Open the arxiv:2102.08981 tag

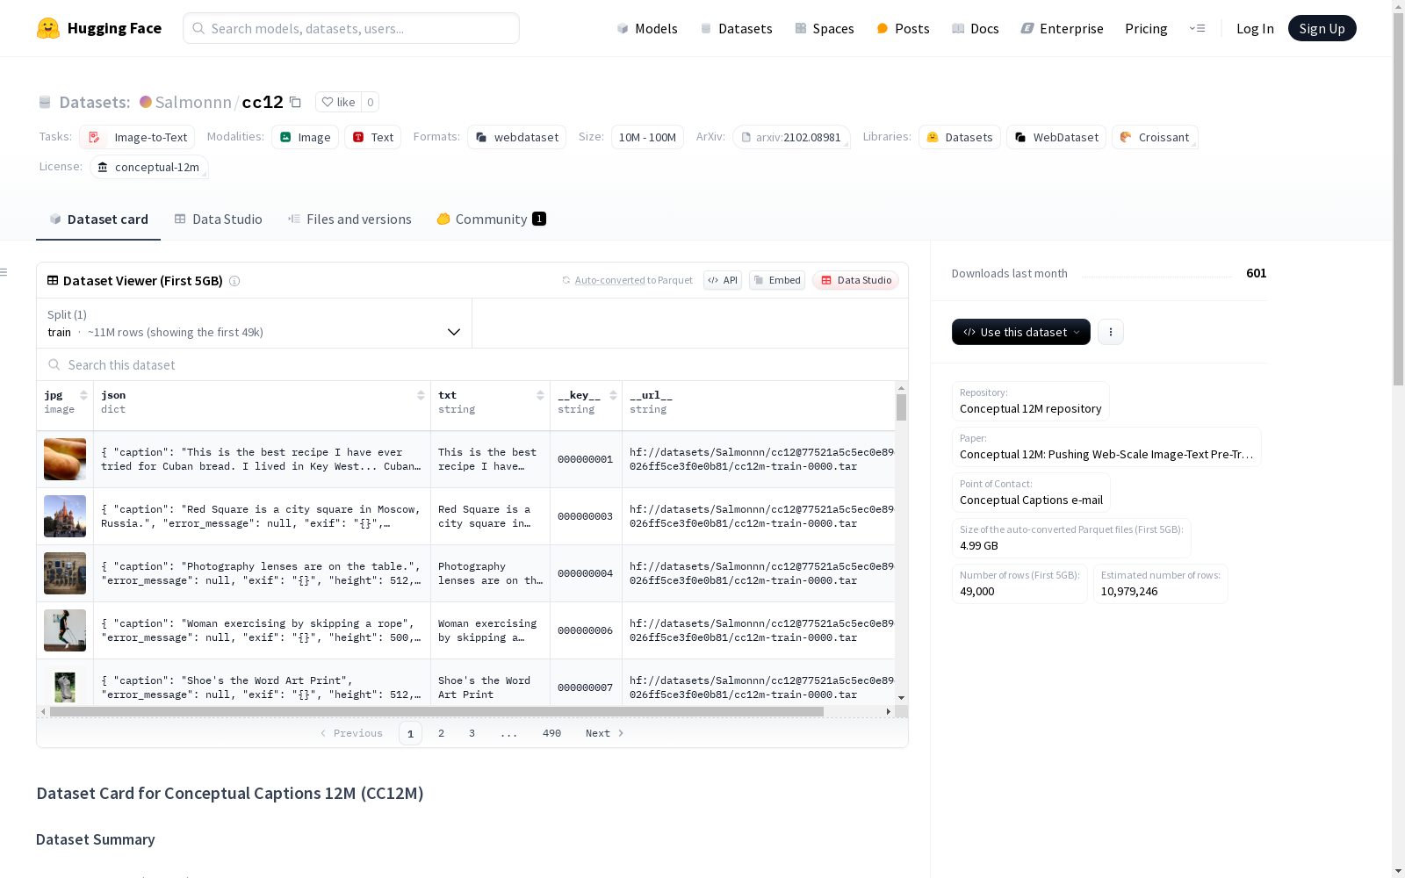pyautogui.click(x=791, y=137)
